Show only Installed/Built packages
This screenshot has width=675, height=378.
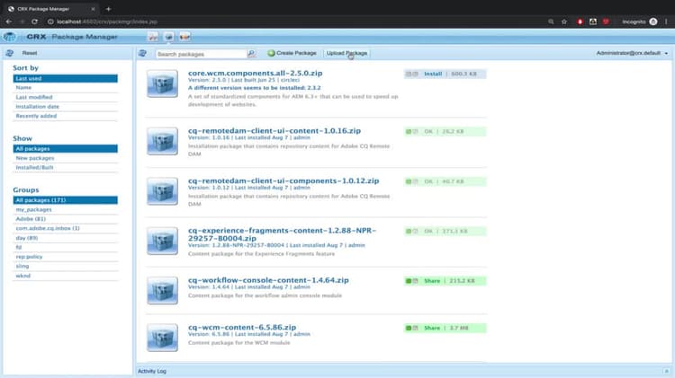[x=66, y=168]
